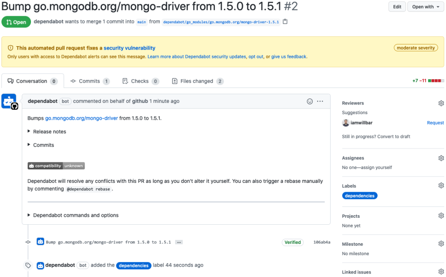Open the Checks tab
This screenshot has height=277, width=446.
coord(140,81)
